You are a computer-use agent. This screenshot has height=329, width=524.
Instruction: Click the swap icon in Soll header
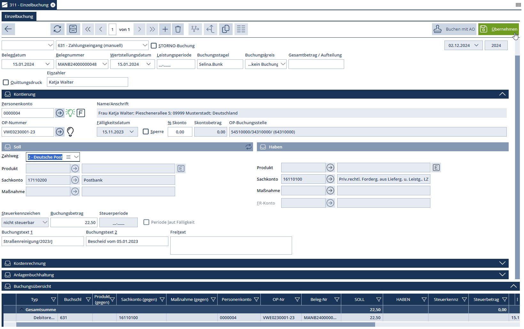click(248, 147)
